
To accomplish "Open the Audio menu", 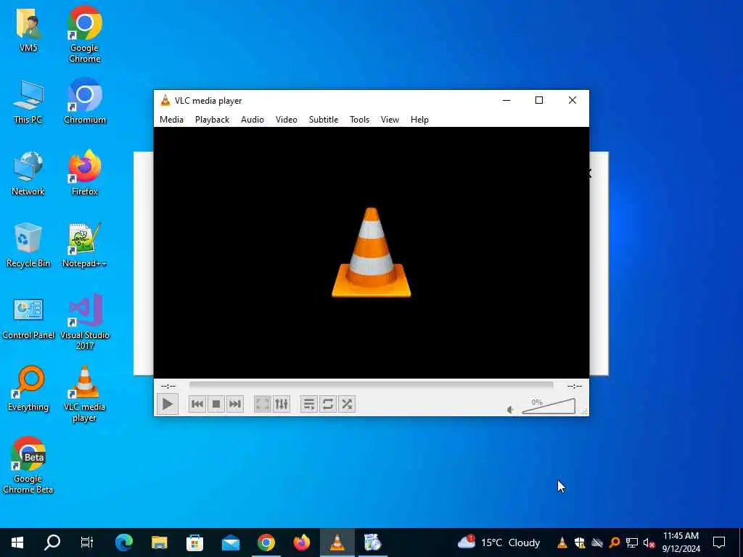I will tap(252, 120).
